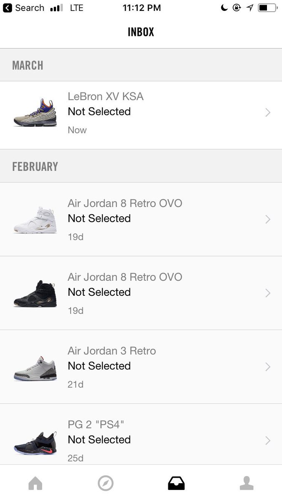Expand black Air Jordan 8 OVO chevron
The image size is (282, 502).
[x=268, y=293]
